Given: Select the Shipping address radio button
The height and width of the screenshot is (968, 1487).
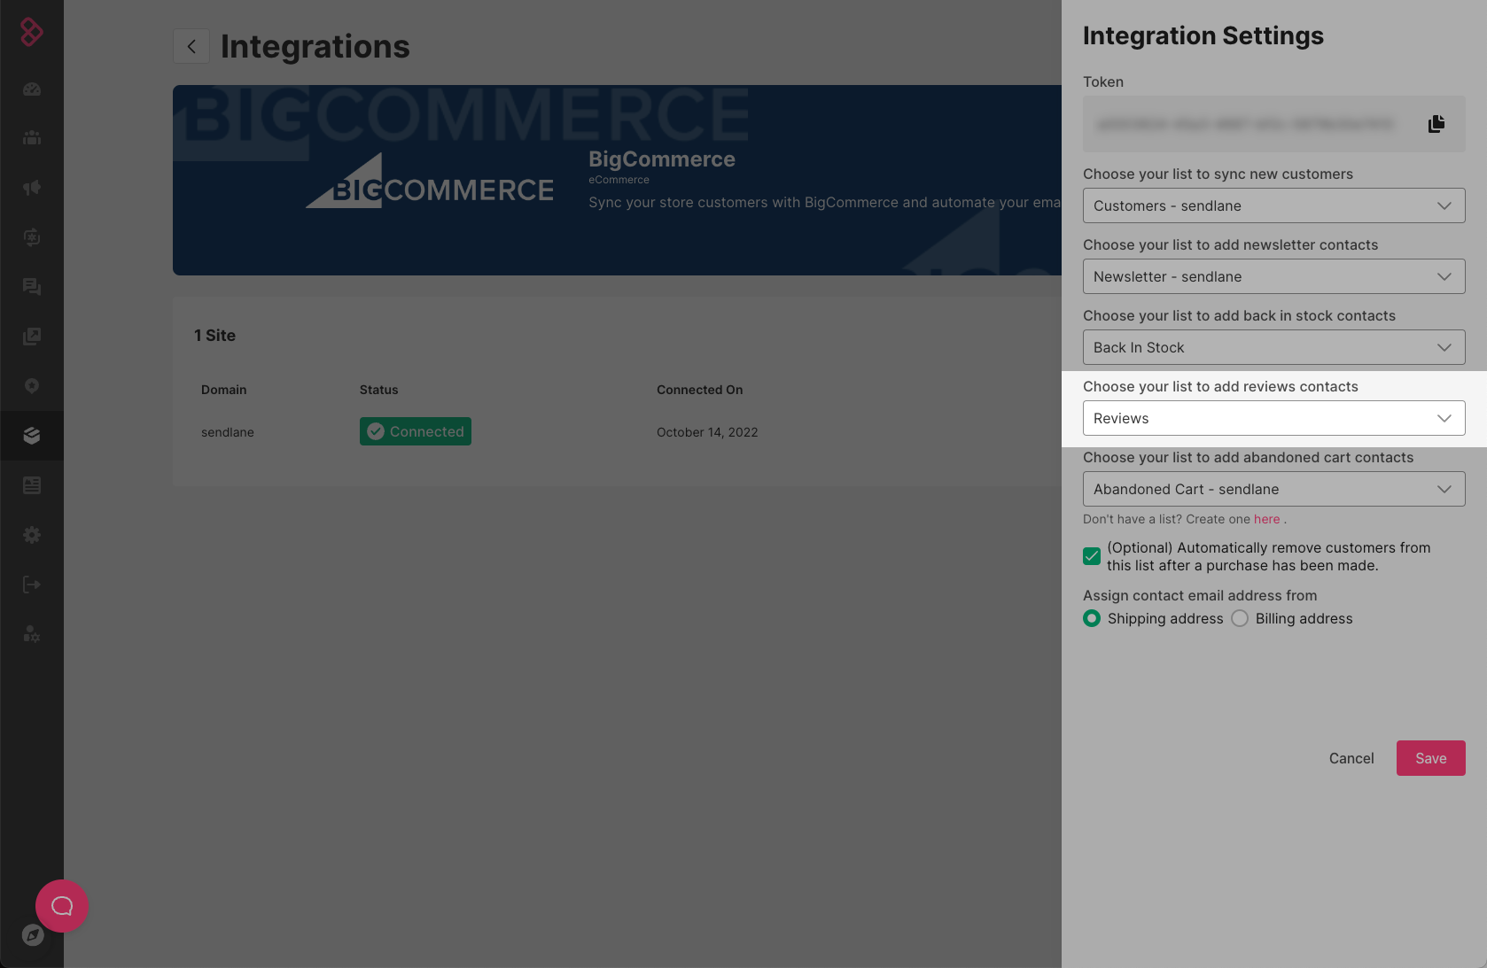Looking at the screenshot, I should (1092, 618).
